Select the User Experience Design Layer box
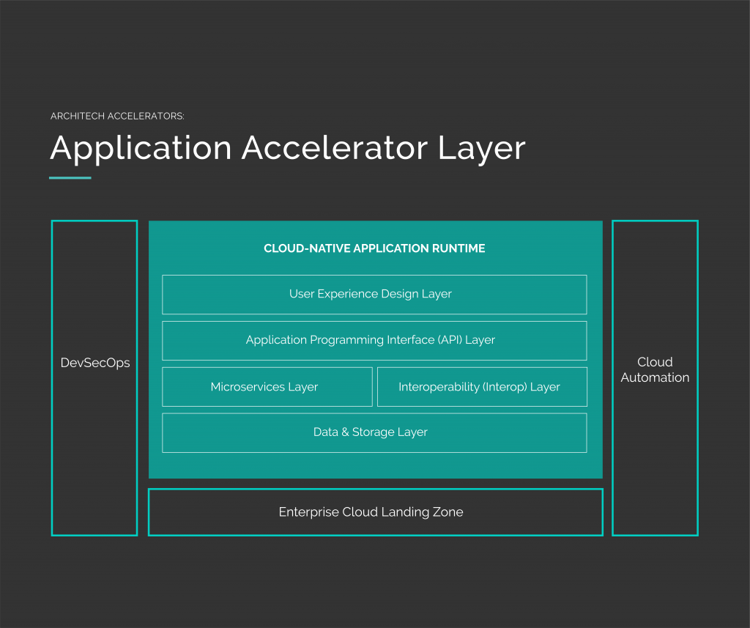 pyautogui.click(x=374, y=294)
